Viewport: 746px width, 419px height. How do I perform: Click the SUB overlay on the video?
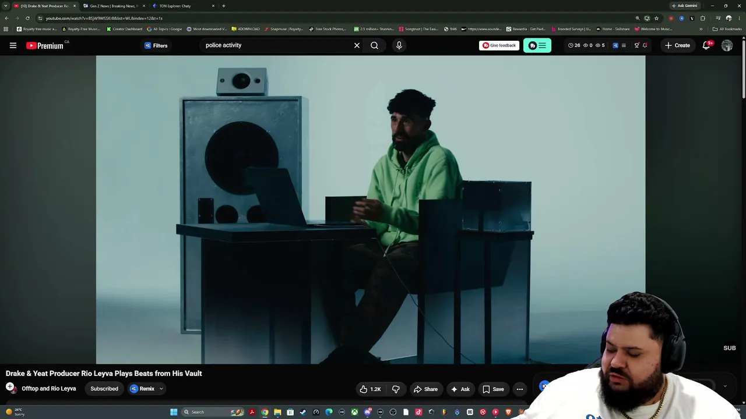tap(730, 348)
